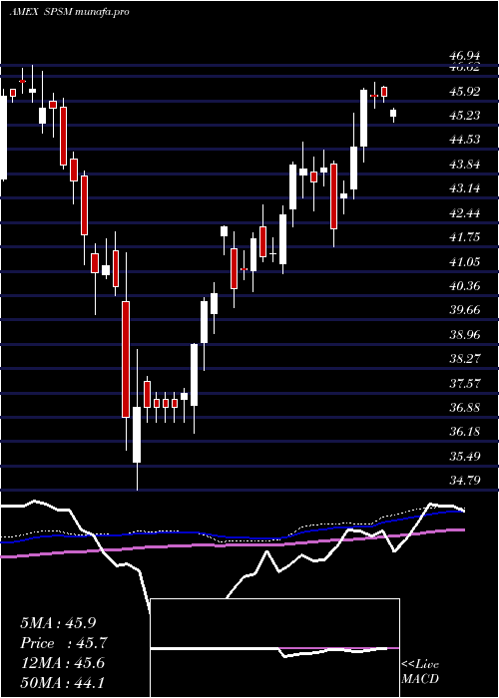Click the tall red candle at the low
Screen dimensions: 499x698
pyautogui.click(x=126, y=359)
